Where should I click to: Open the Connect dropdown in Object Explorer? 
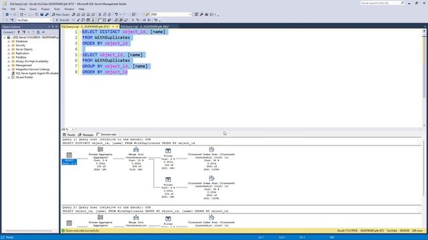coord(9,32)
